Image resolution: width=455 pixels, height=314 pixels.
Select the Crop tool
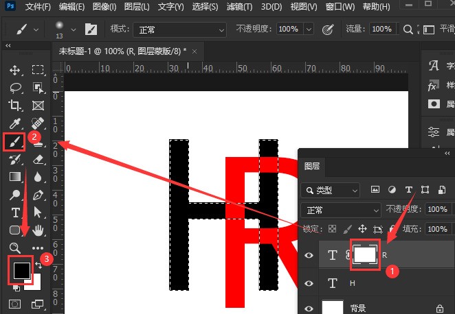(14, 106)
